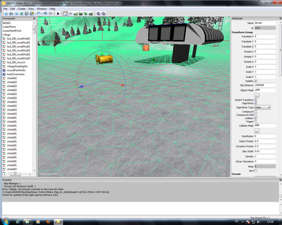Open Internet Explorer from the taskbar
Viewport: 282px width, 225px height.
pyautogui.click(x=18, y=222)
